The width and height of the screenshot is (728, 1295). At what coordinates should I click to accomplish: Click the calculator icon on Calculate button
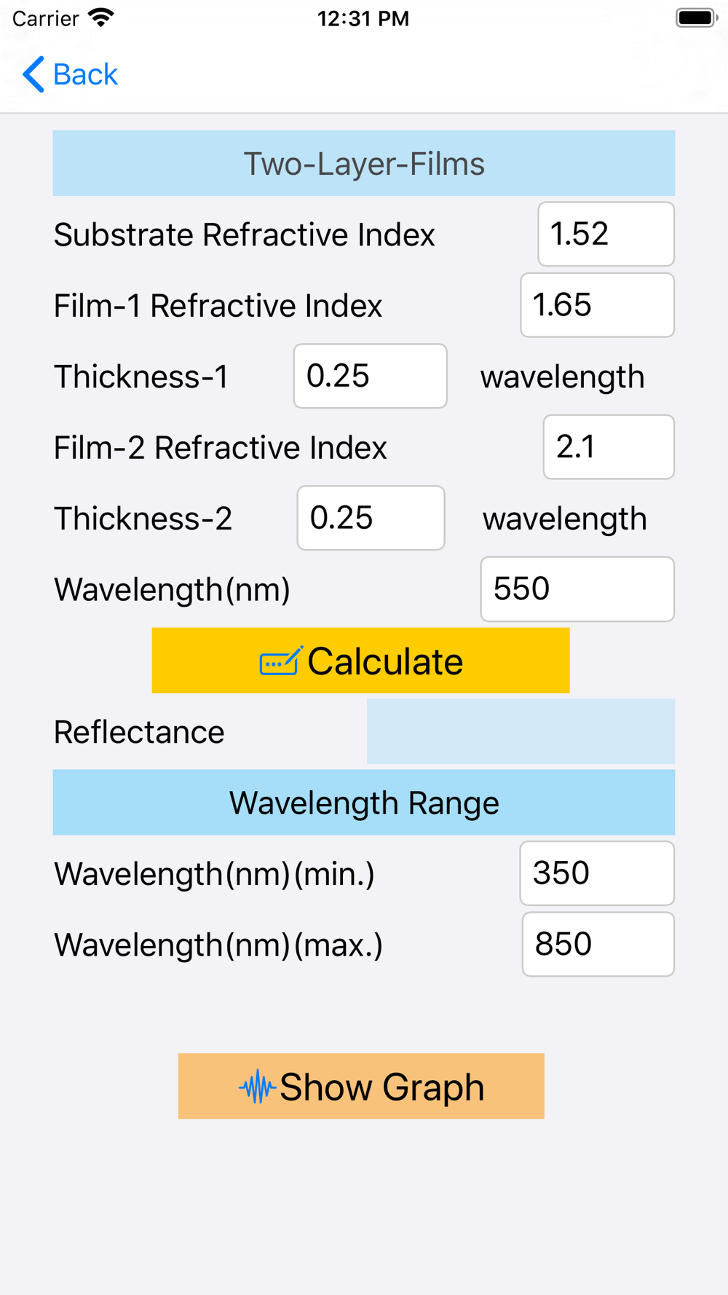[281, 661]
